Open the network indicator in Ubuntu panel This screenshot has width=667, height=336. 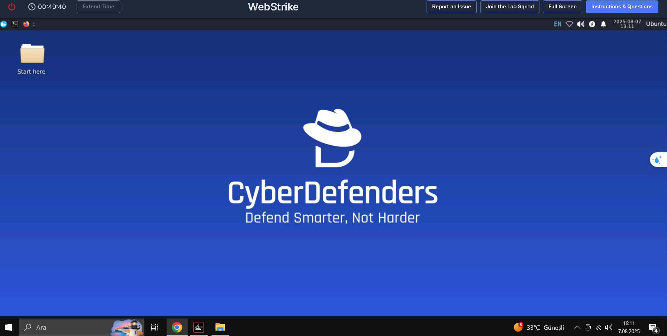(569, 24)
